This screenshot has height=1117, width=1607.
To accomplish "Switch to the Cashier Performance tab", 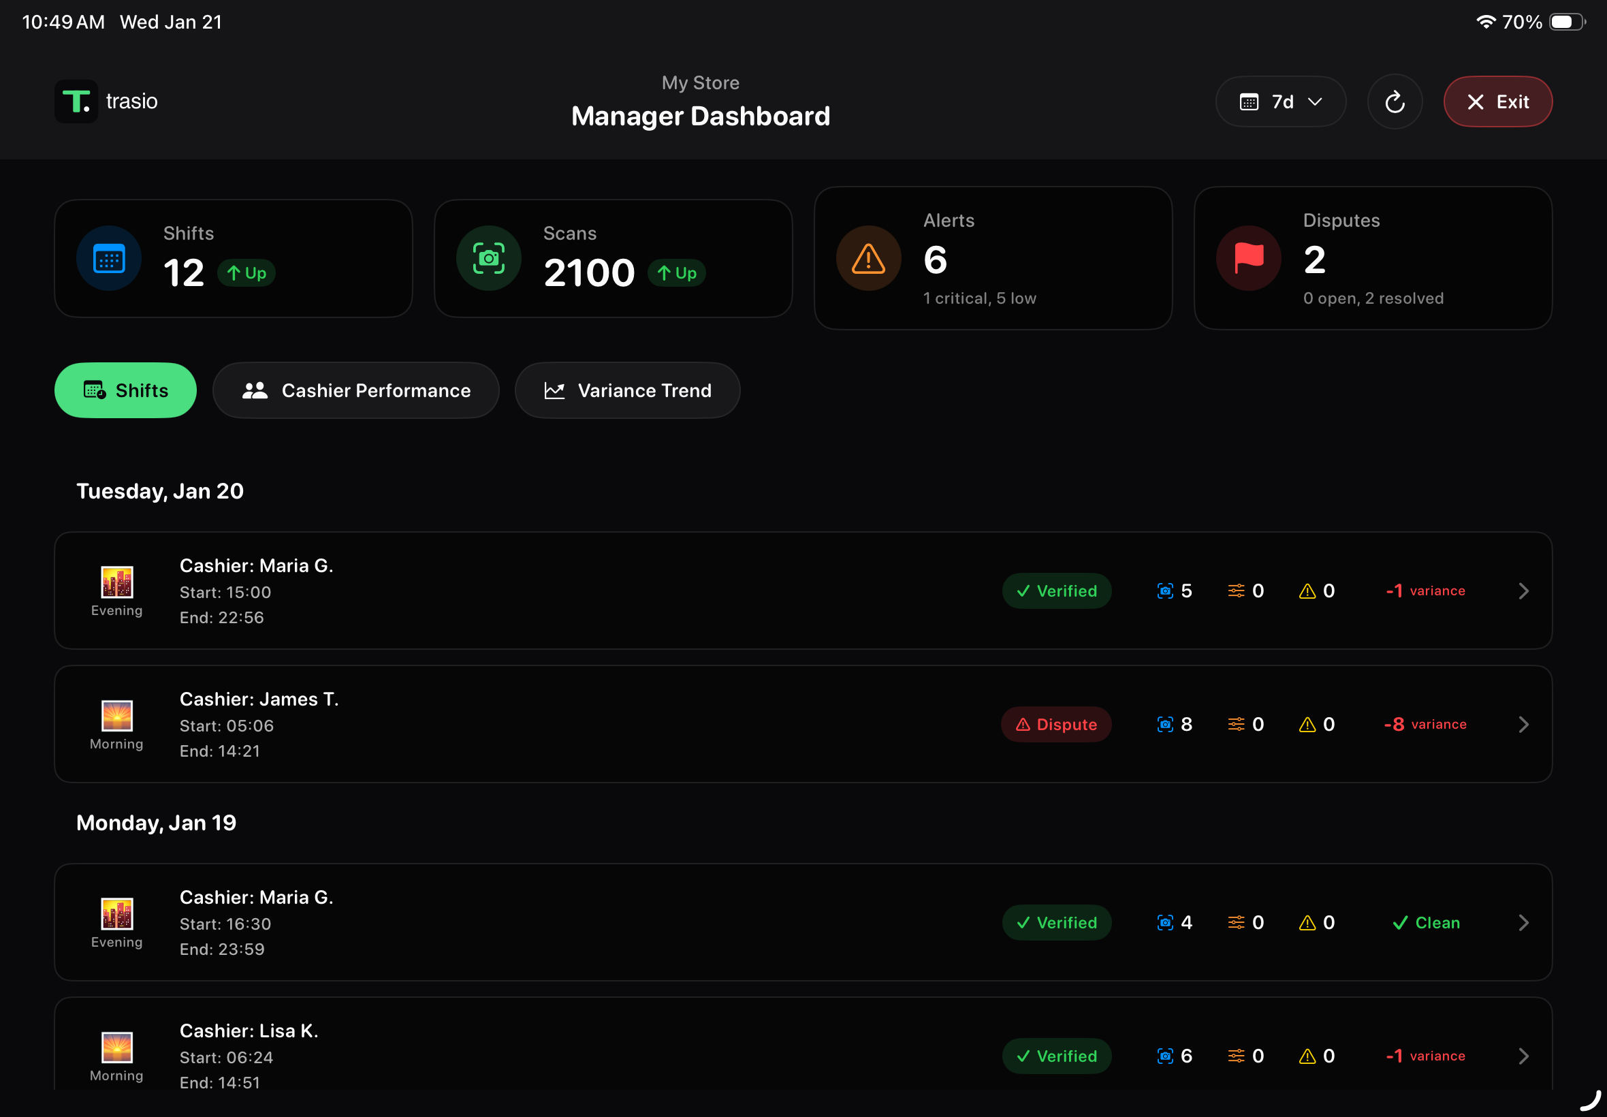I will click(x=356, y=390).
